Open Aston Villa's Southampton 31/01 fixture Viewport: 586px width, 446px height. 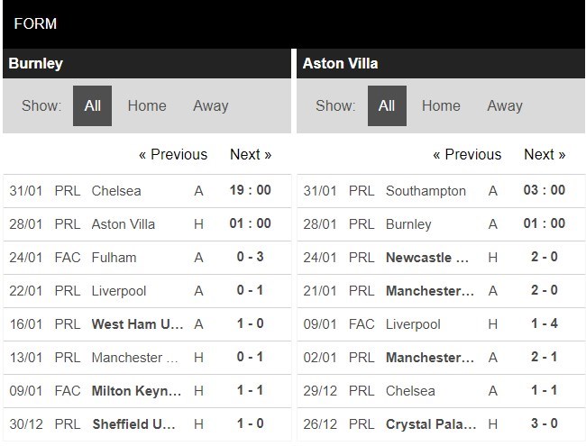point(441,191)
